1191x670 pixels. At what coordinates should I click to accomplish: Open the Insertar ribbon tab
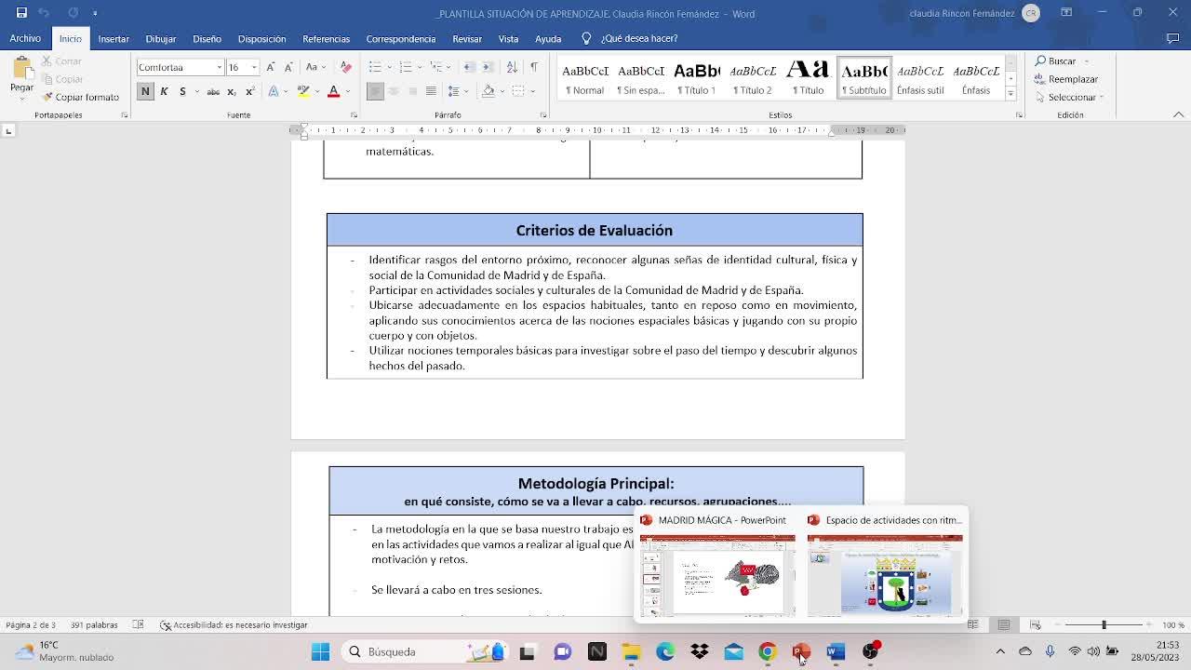(x=114, y=39)
